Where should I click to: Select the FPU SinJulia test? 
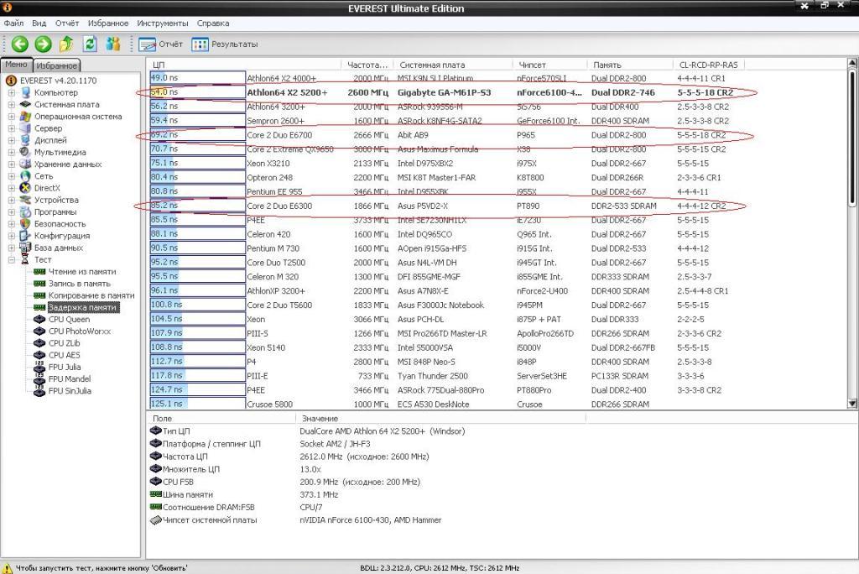[x=70, y=391]
